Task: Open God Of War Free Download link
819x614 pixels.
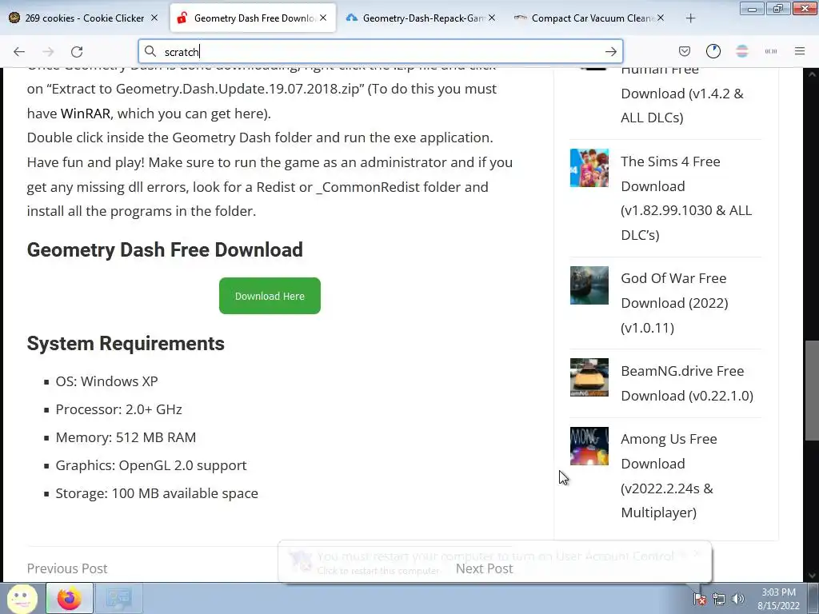Action: click(x=674, y=303)
